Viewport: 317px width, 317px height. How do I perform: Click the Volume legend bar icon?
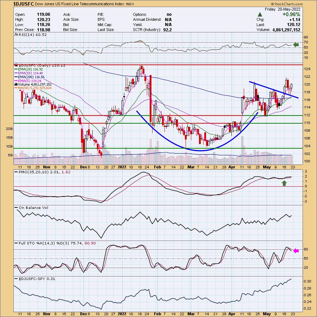point(16,84)
